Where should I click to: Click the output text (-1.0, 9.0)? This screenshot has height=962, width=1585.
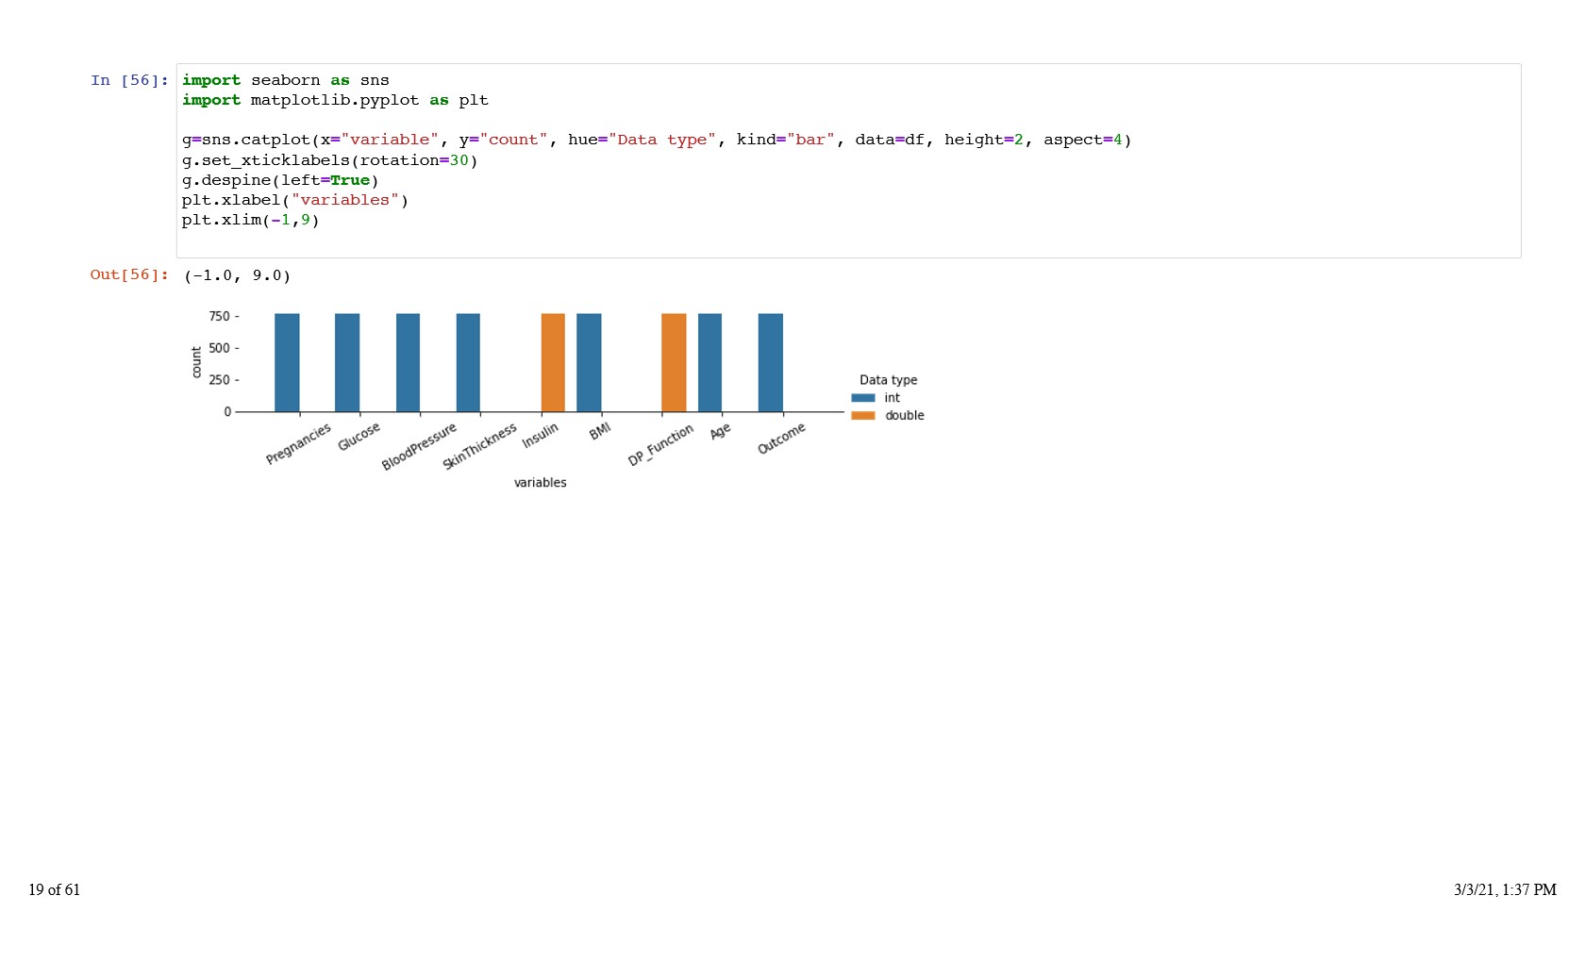[237, 276]
